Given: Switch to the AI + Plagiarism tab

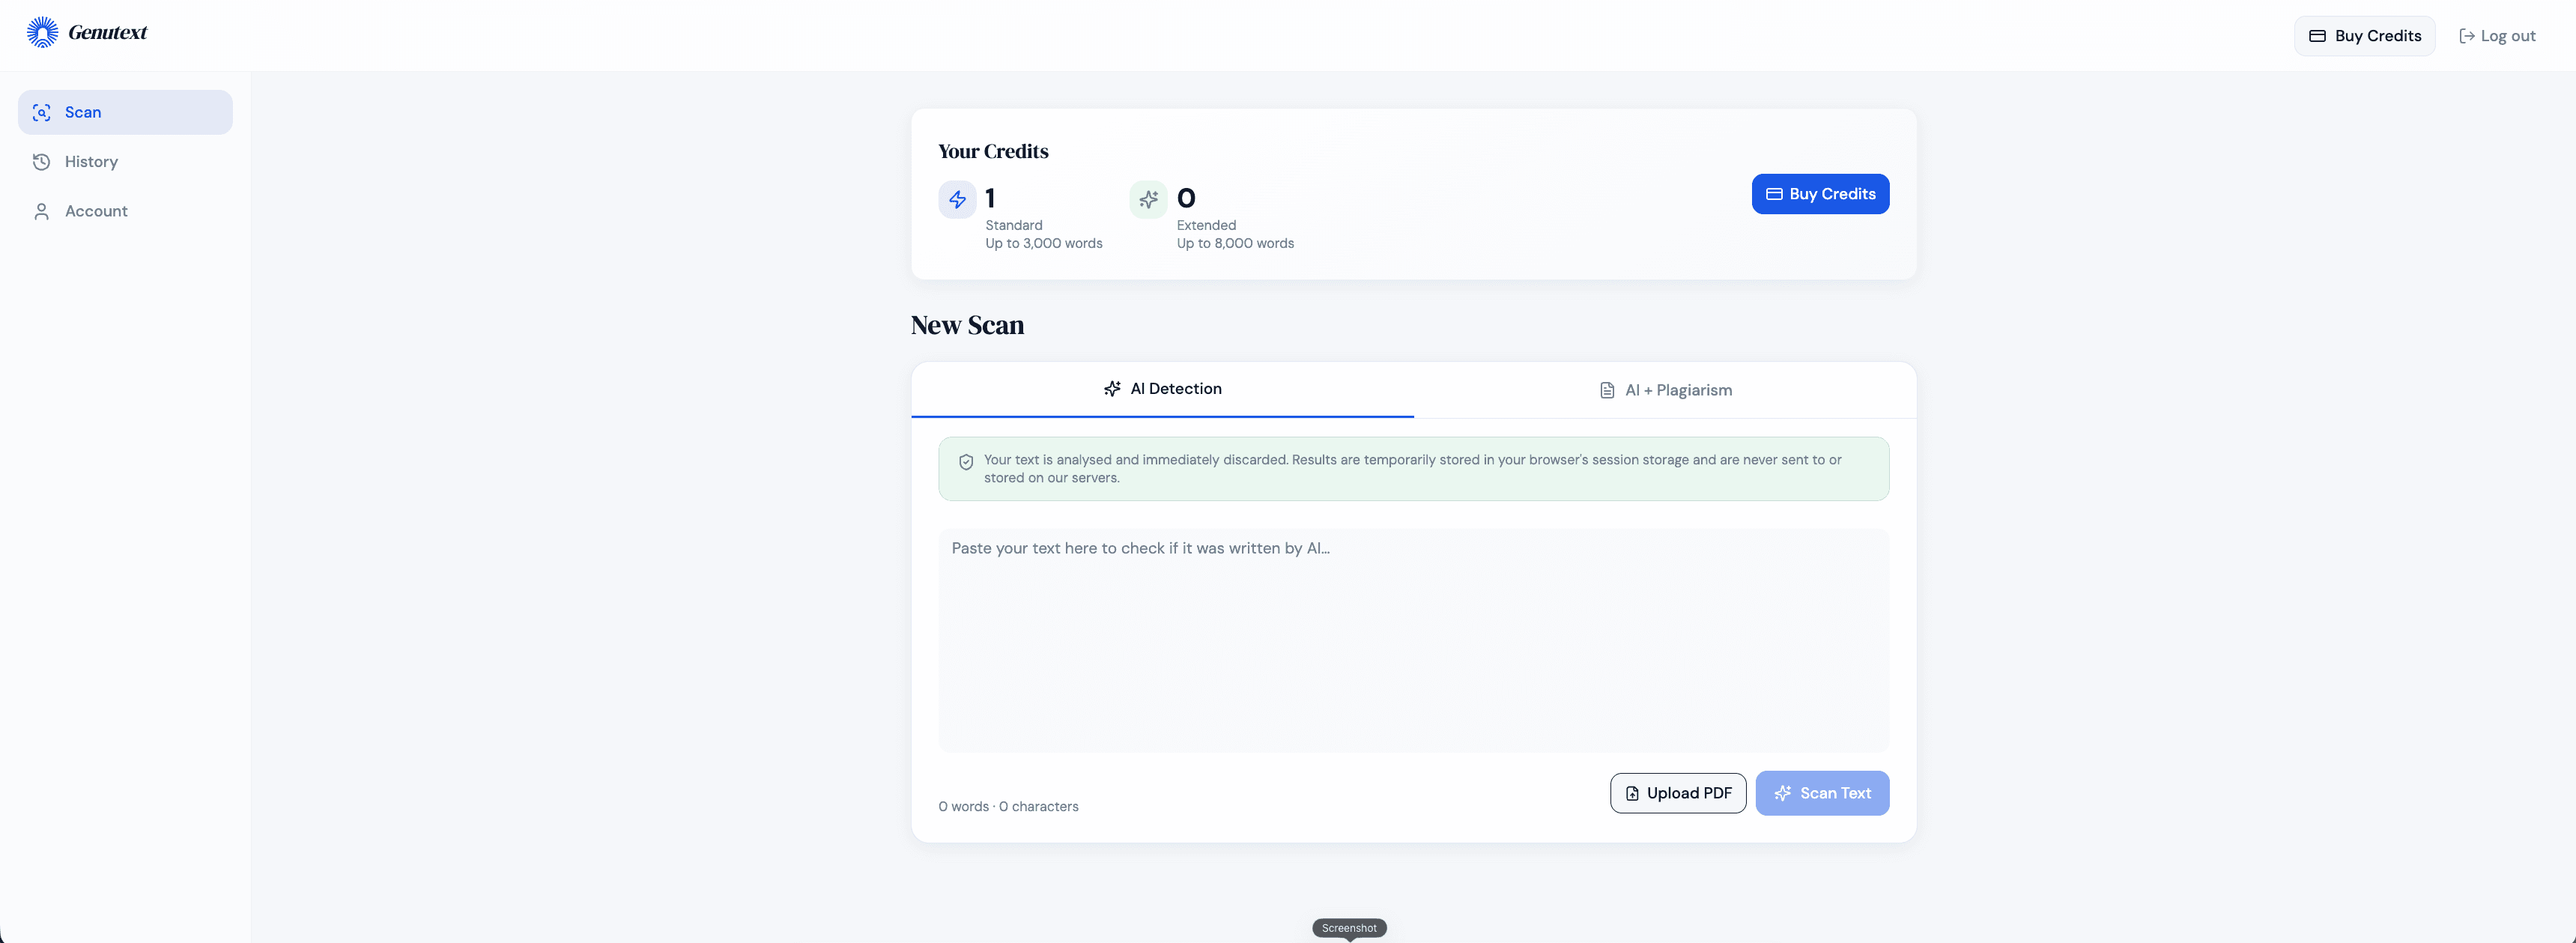Looking at the screenshot, I should [1664, 390].
